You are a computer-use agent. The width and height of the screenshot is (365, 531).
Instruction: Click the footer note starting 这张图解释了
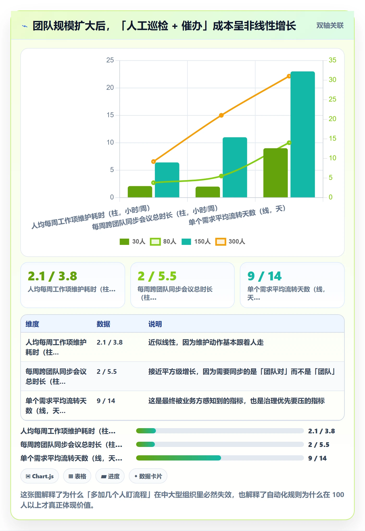[182, 500]
